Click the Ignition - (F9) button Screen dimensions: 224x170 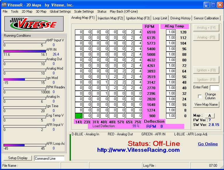[x=206, y=80]
